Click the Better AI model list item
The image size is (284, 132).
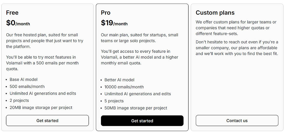coord(119,80)
